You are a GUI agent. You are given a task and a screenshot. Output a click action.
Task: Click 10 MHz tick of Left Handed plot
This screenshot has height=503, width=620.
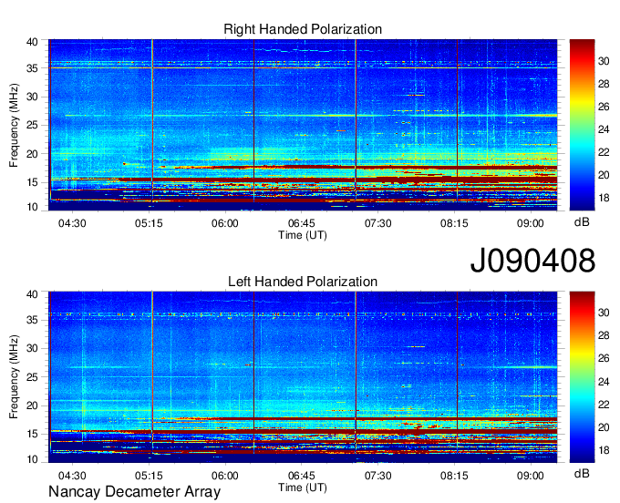(x=32, y=459)
